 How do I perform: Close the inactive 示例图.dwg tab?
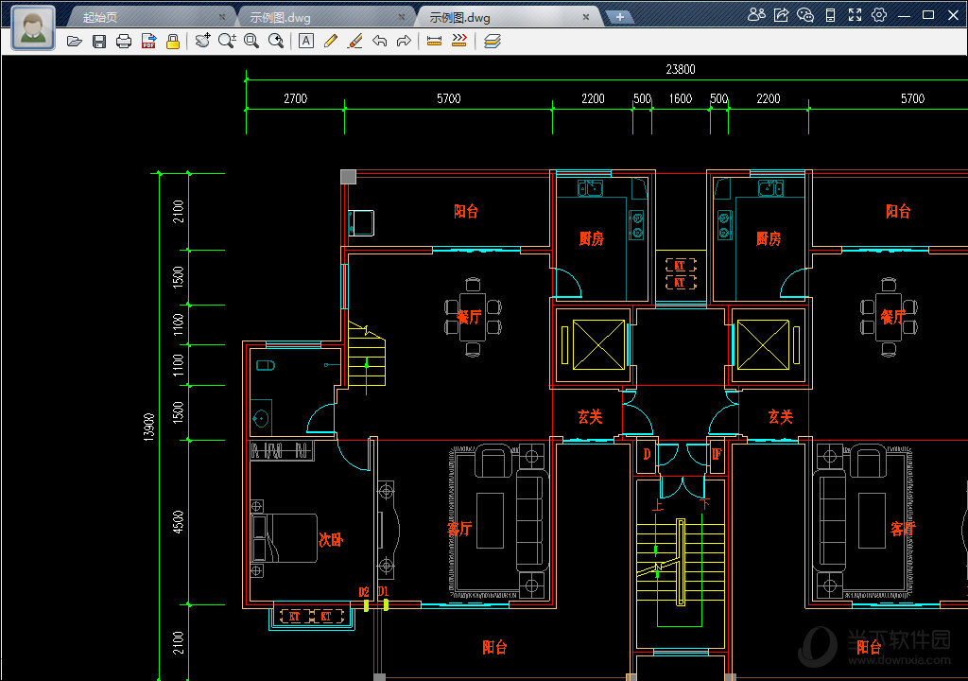[x=402, y=17]
